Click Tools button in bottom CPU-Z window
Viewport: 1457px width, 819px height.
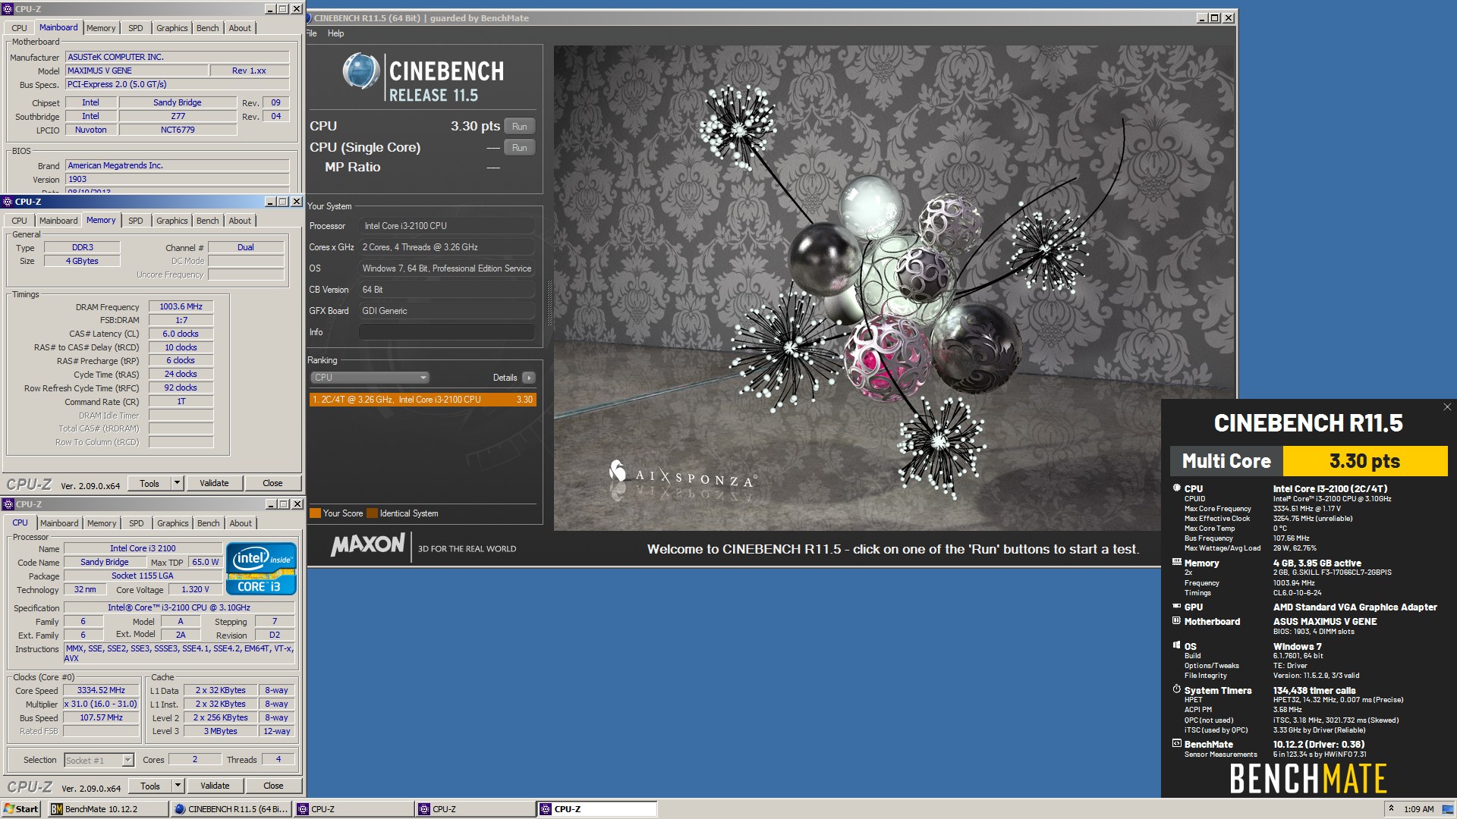pyautogui.click(x=150, y=786)
